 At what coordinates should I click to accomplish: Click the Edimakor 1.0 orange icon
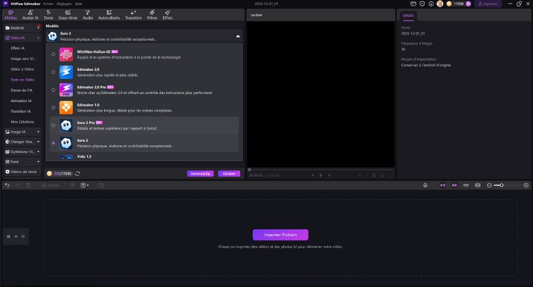click(x=66, y=108)
